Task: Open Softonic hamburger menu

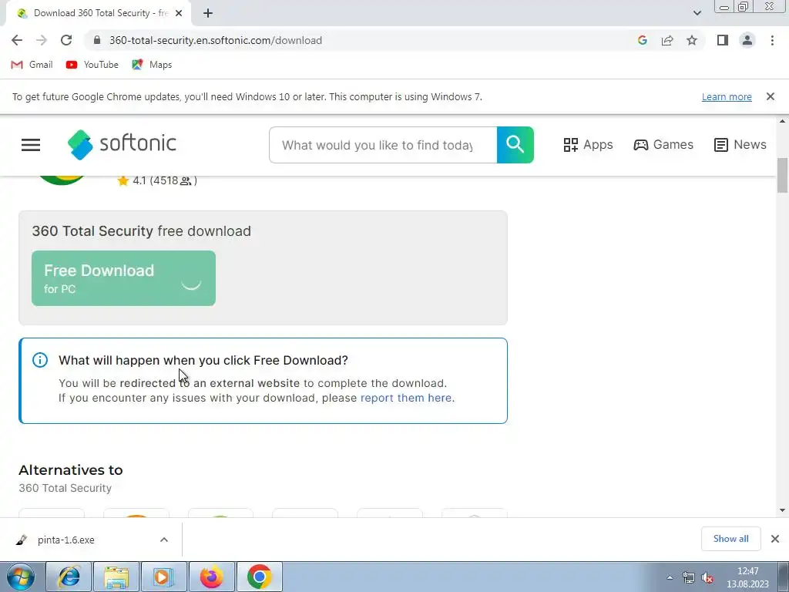Action: point(31,145)
